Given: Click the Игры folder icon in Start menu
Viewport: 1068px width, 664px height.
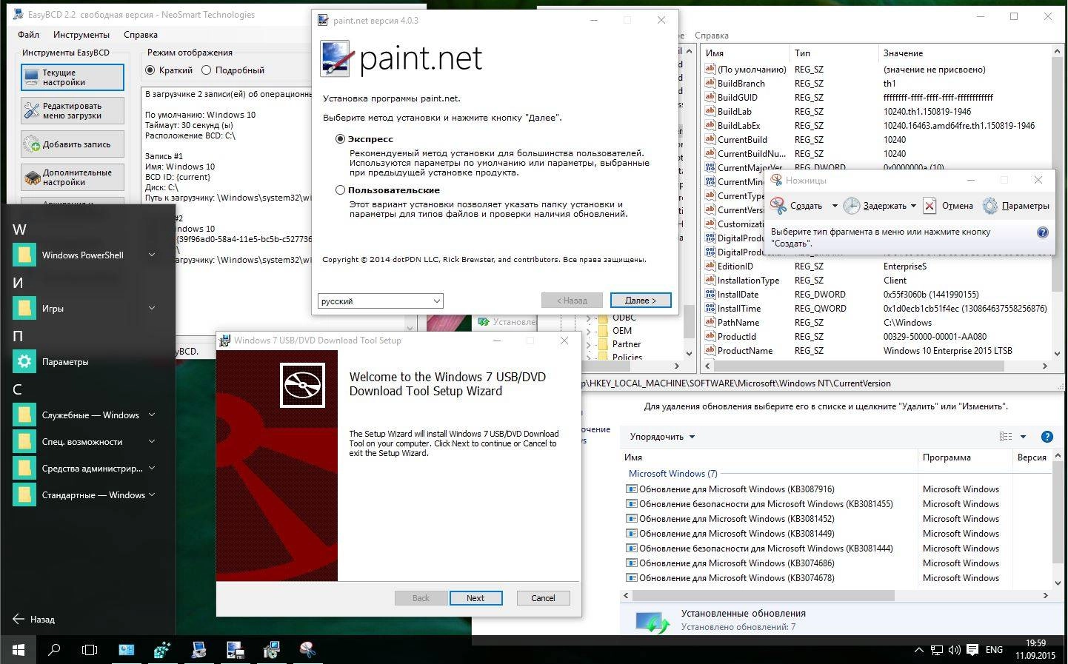Looking at the screenshot, I should 24,308.
